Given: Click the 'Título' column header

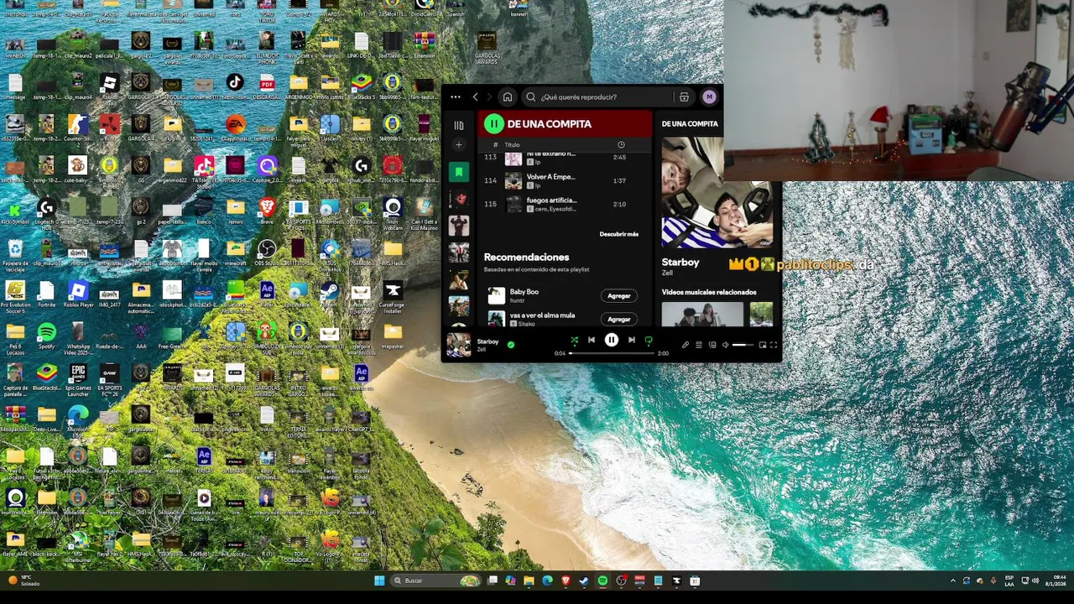Looking at the screenshot, I should (x=512, y=145).
